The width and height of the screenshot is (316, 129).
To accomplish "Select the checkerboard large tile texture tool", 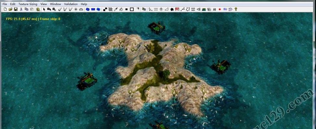I will (110, 9).
